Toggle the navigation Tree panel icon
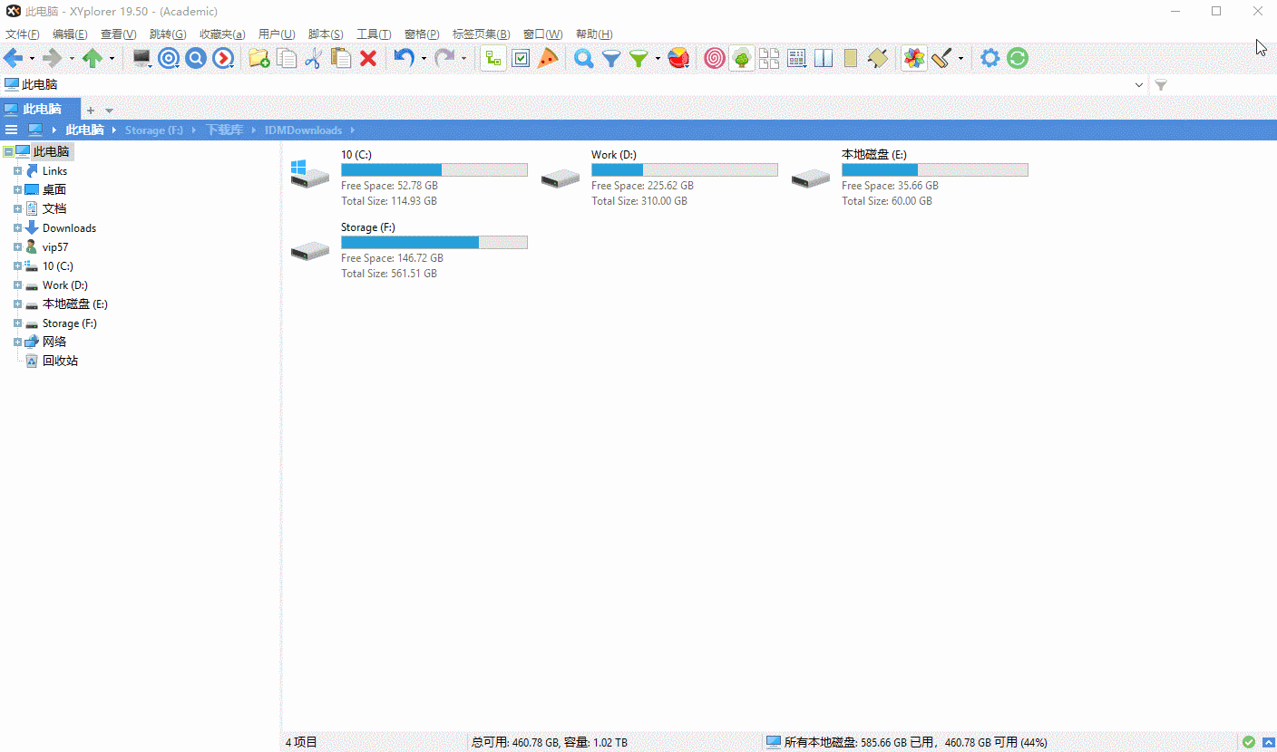Image resolution: width=1277 pixels, height=752 pixels. pyautogui.click(x=742, y=59)
